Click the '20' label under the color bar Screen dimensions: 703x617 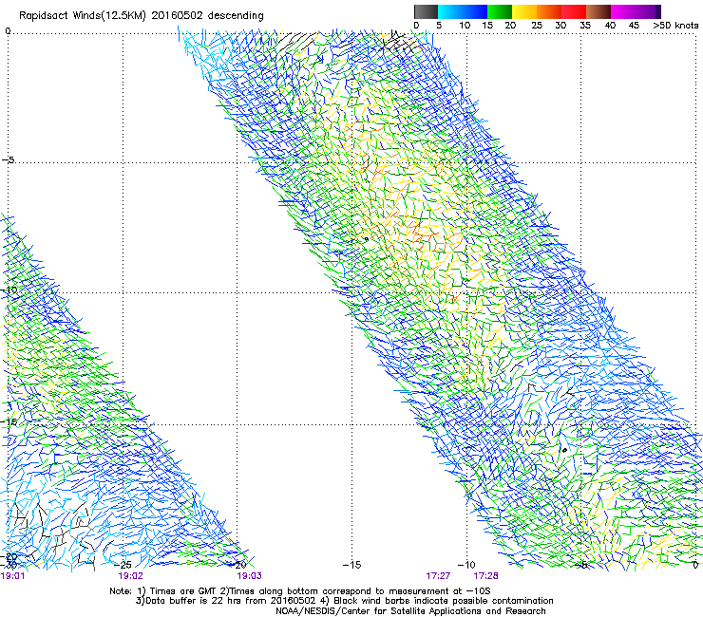(x=510, y=25)
